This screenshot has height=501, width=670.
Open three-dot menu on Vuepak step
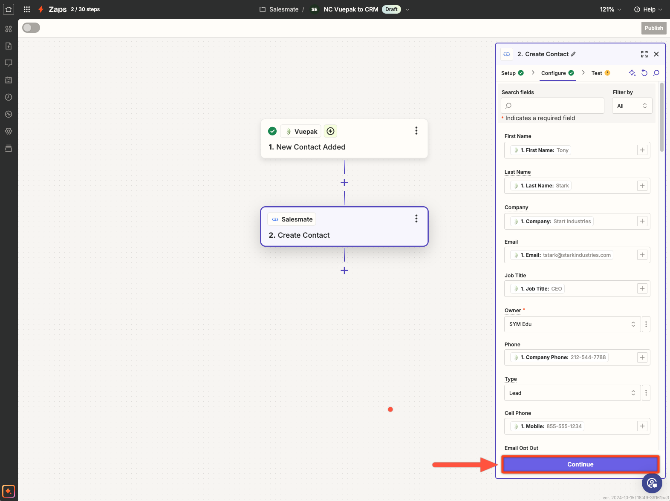point(416,131)
